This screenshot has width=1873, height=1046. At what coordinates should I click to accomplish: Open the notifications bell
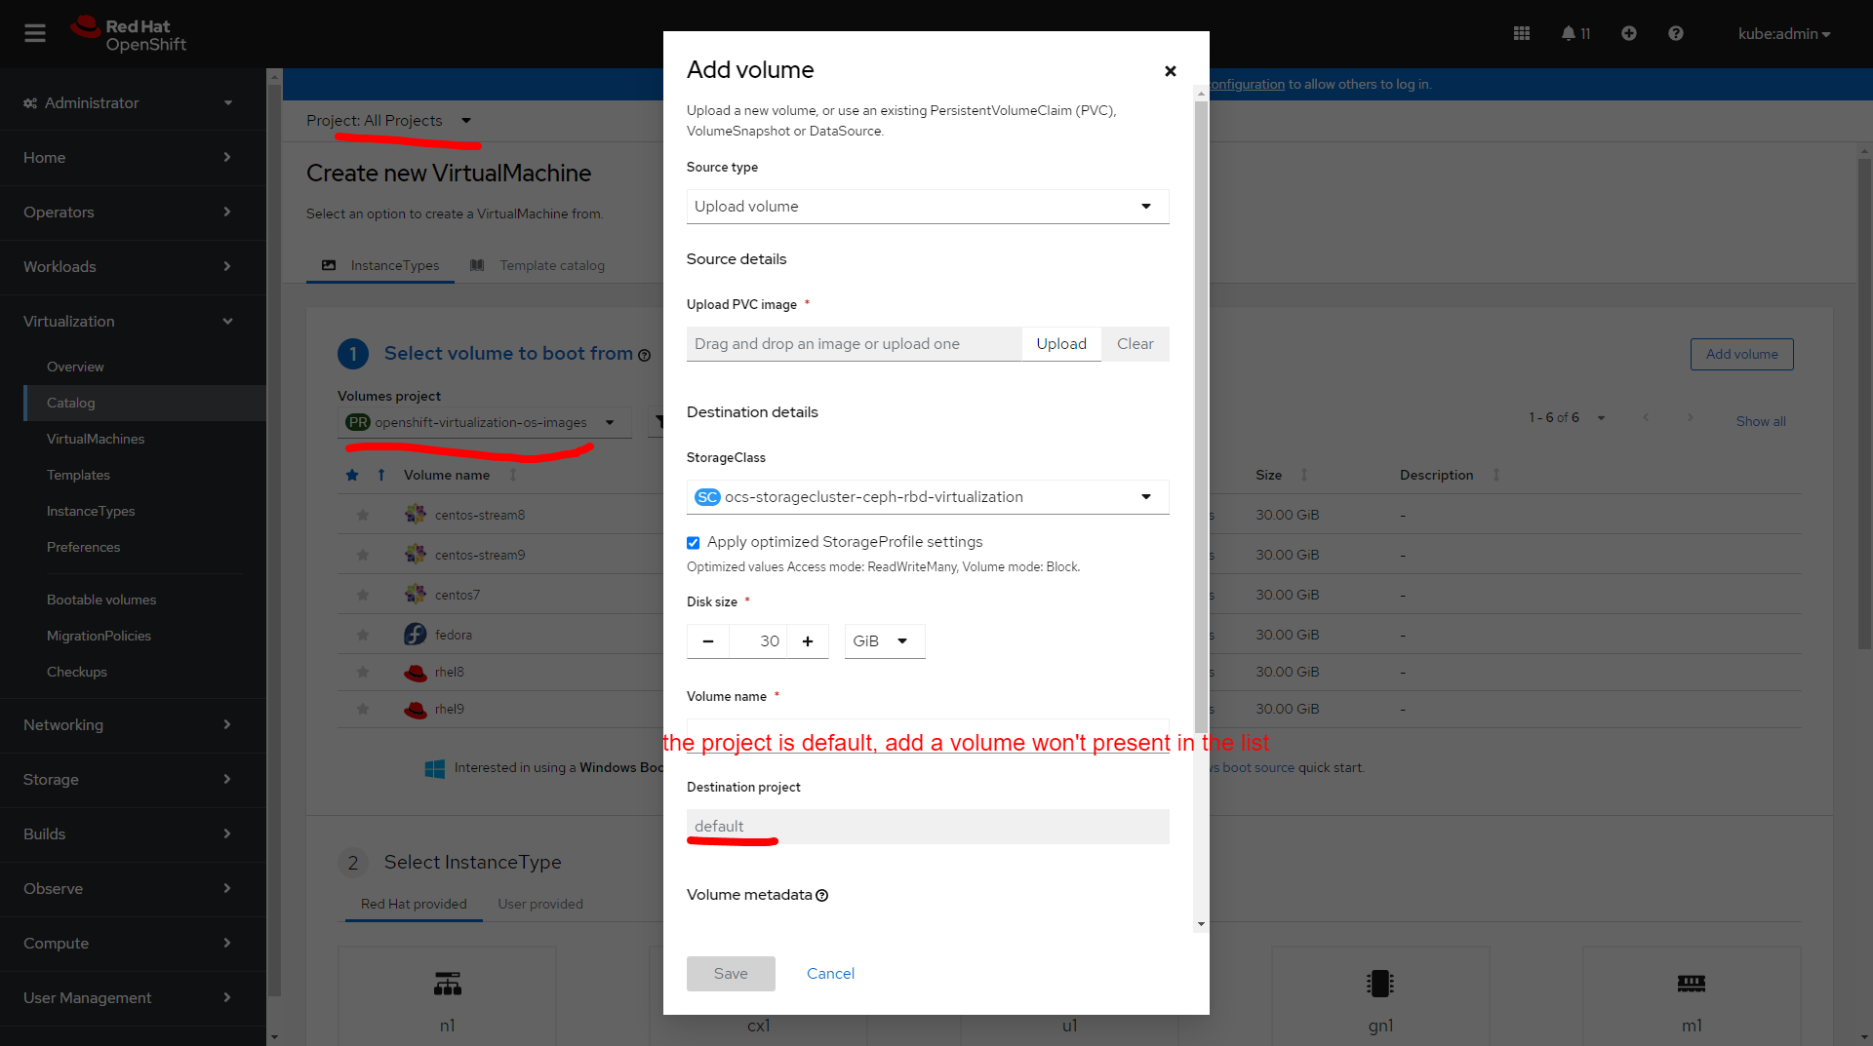pyautogui.click(x=1575, y=33)
